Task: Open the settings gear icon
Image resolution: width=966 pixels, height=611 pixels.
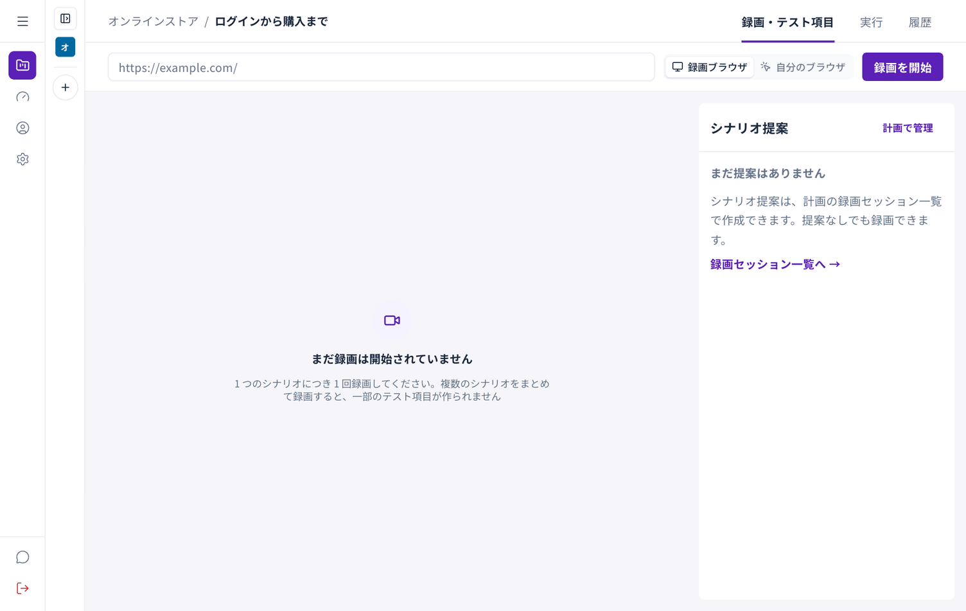Action: [22, 159]
